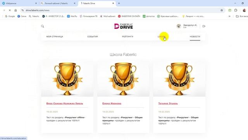
Task: Click the green camera extension icon
Action: pos(230,10)
